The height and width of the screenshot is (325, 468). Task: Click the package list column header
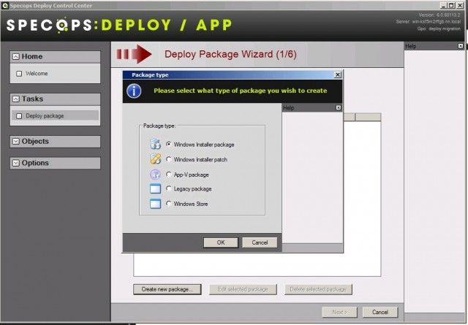point(362,117)
